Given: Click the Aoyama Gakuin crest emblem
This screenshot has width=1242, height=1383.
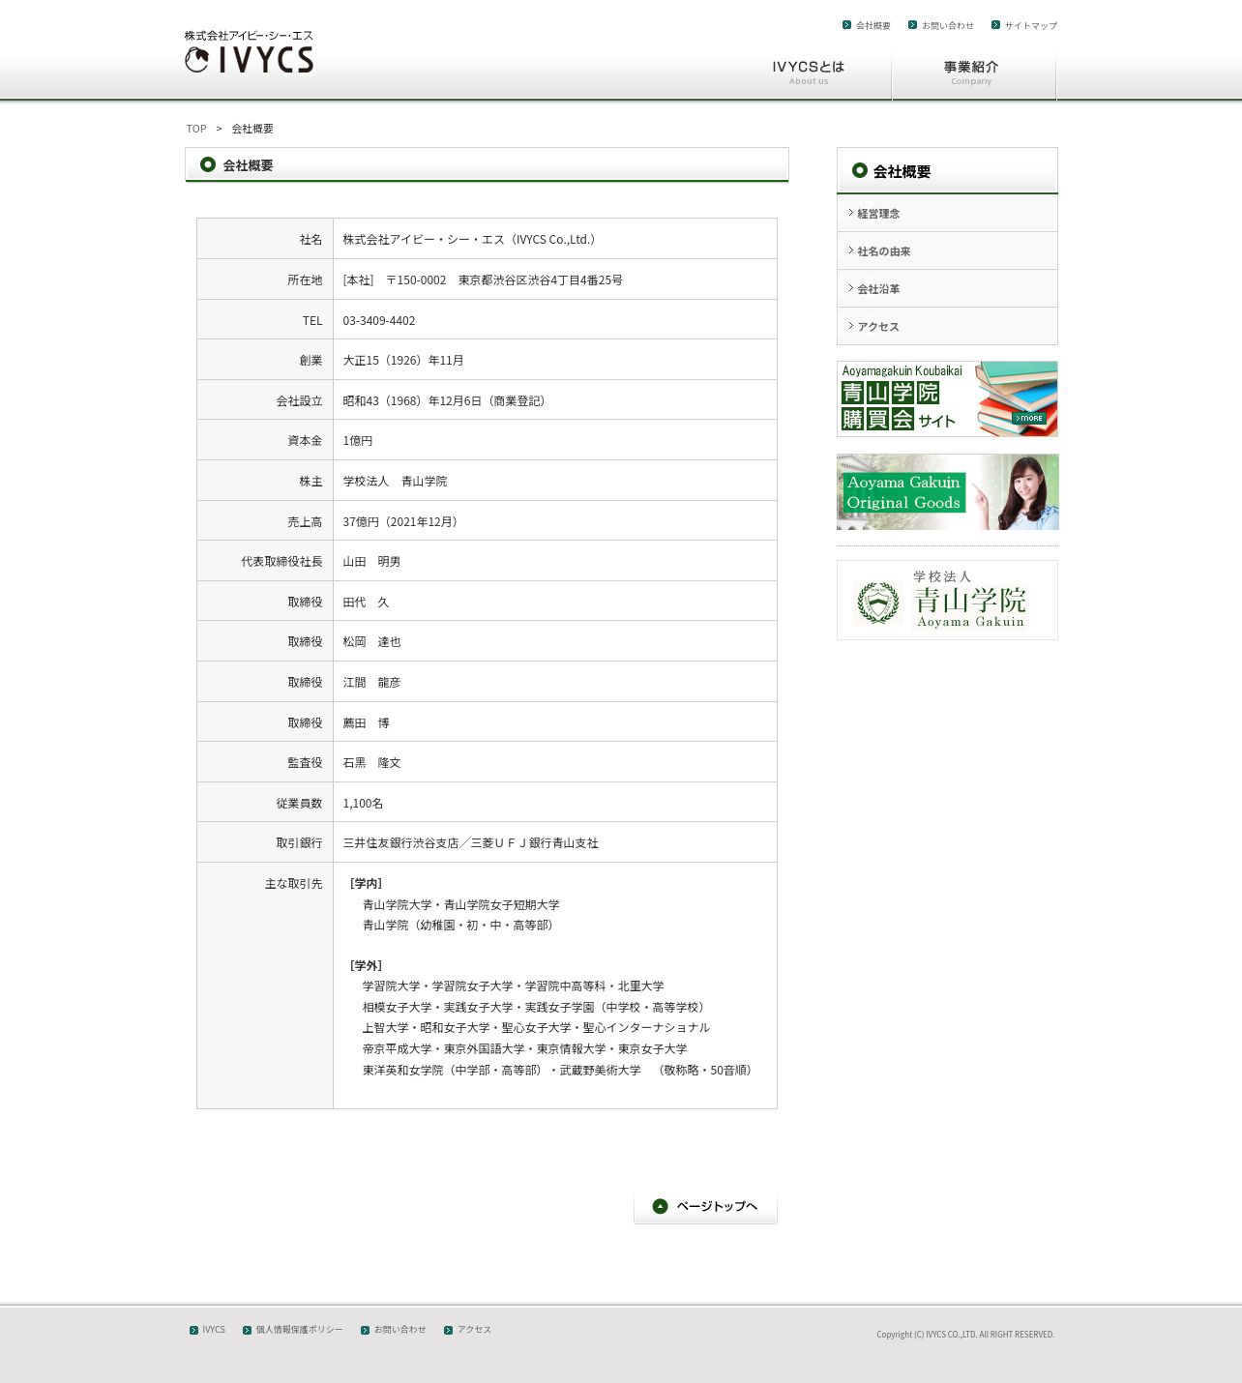Looking at the screenshot, I should click(878, 603).
